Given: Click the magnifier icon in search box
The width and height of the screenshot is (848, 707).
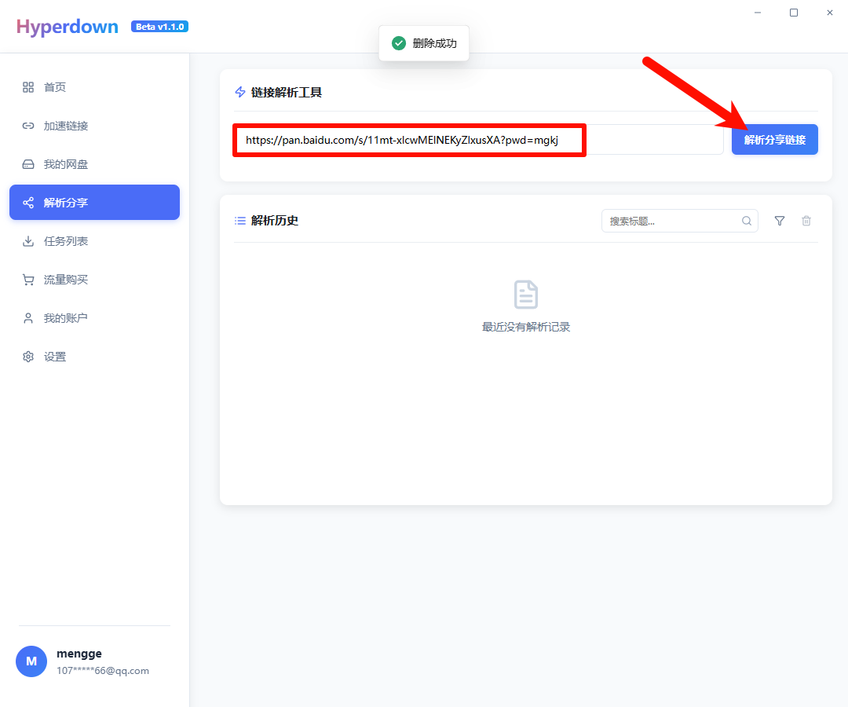Looking at the screenshot, I should click(747, 221).
